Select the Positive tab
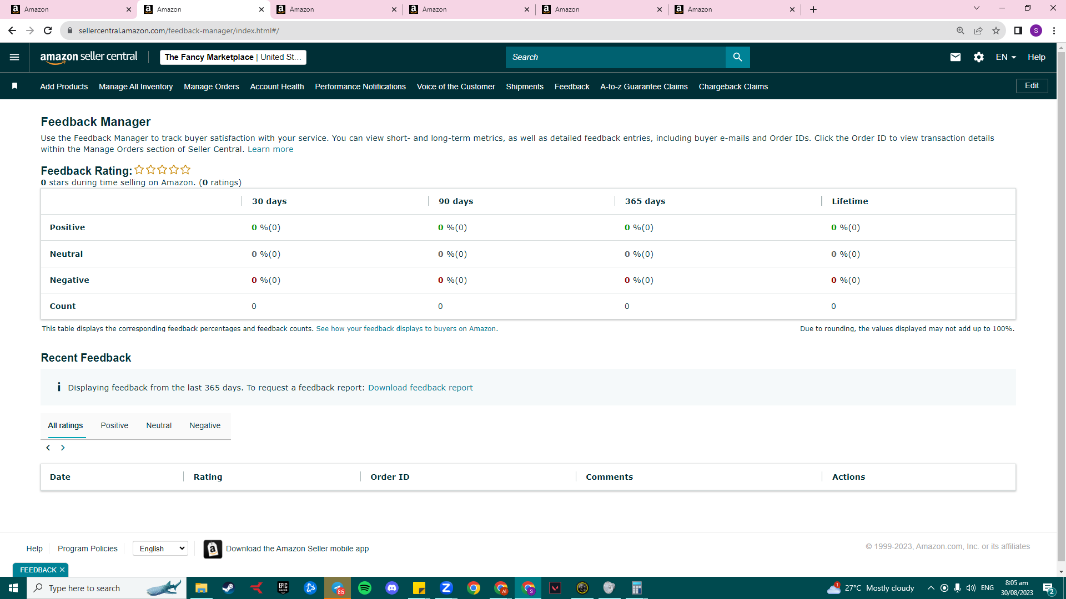This screenshot has height=599, width=1066. (114, 425)
